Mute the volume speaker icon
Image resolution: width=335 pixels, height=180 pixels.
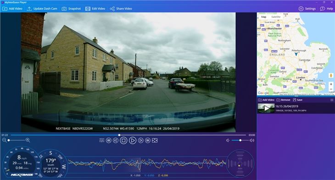pyautogui.click(x=228, y=140)
